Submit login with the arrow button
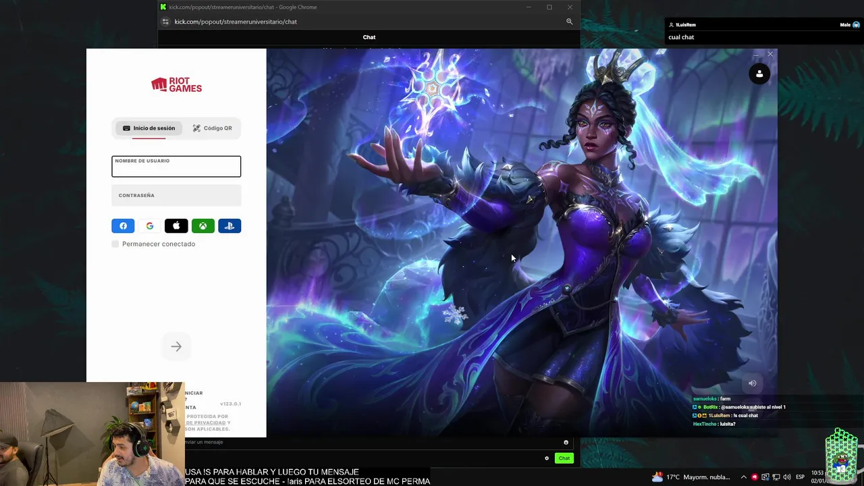This screenshot has height=486, width=864. coord(176,347)
